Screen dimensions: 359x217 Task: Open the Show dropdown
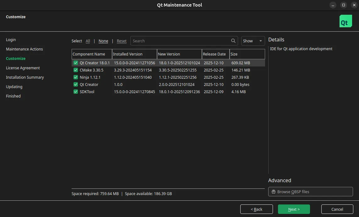tap(253, 41)
